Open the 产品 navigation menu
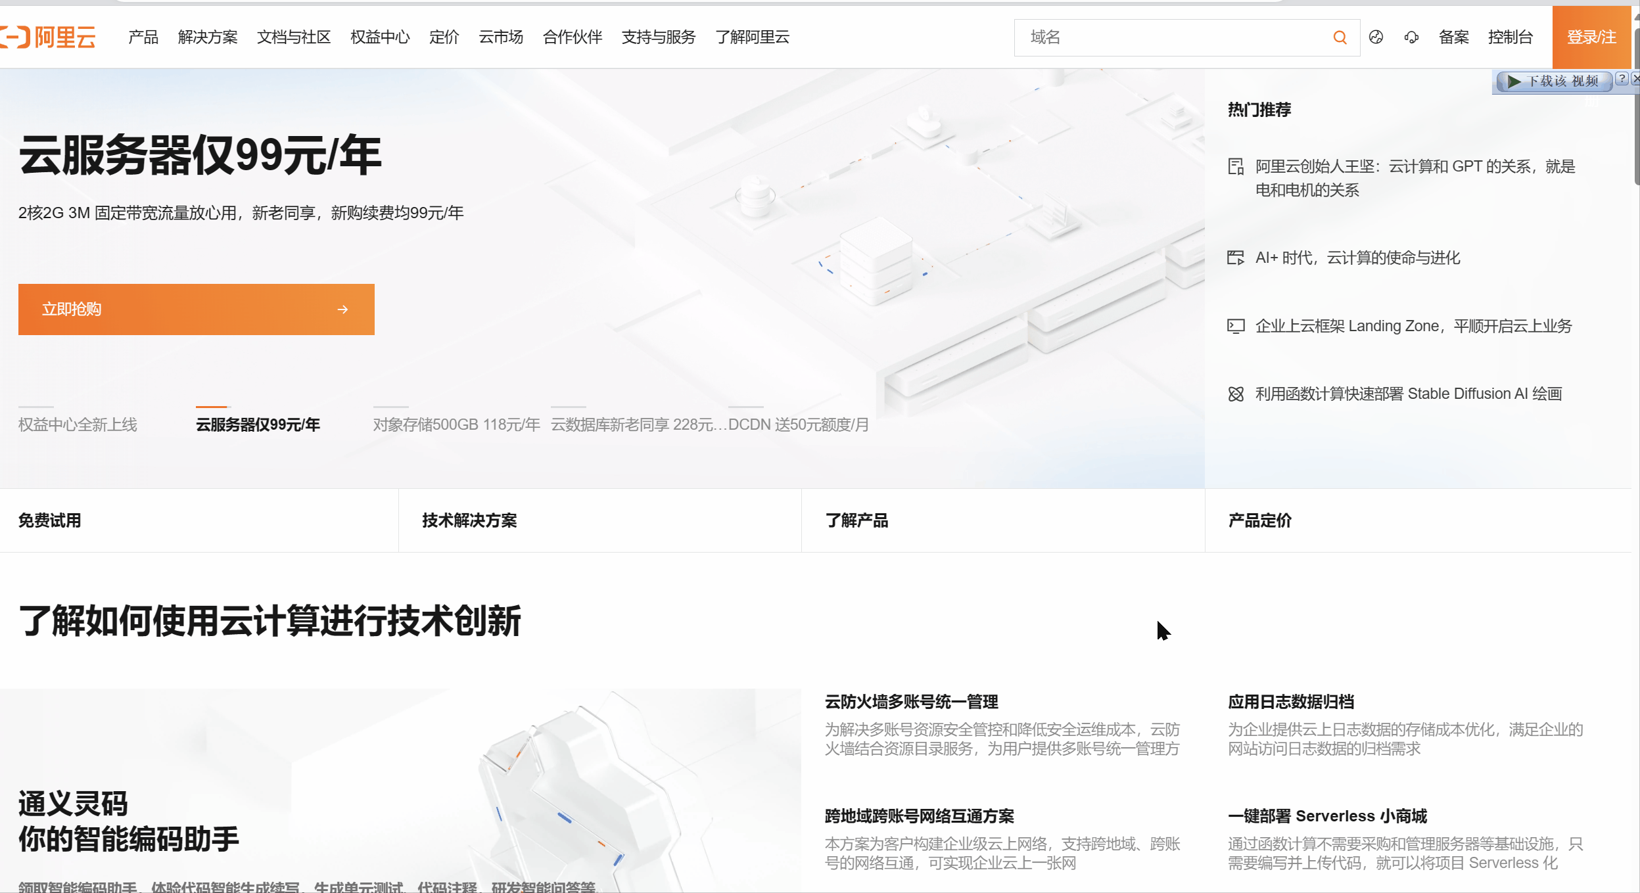Viewport: 1640px width, 893px height. click(x=143, y=37)
